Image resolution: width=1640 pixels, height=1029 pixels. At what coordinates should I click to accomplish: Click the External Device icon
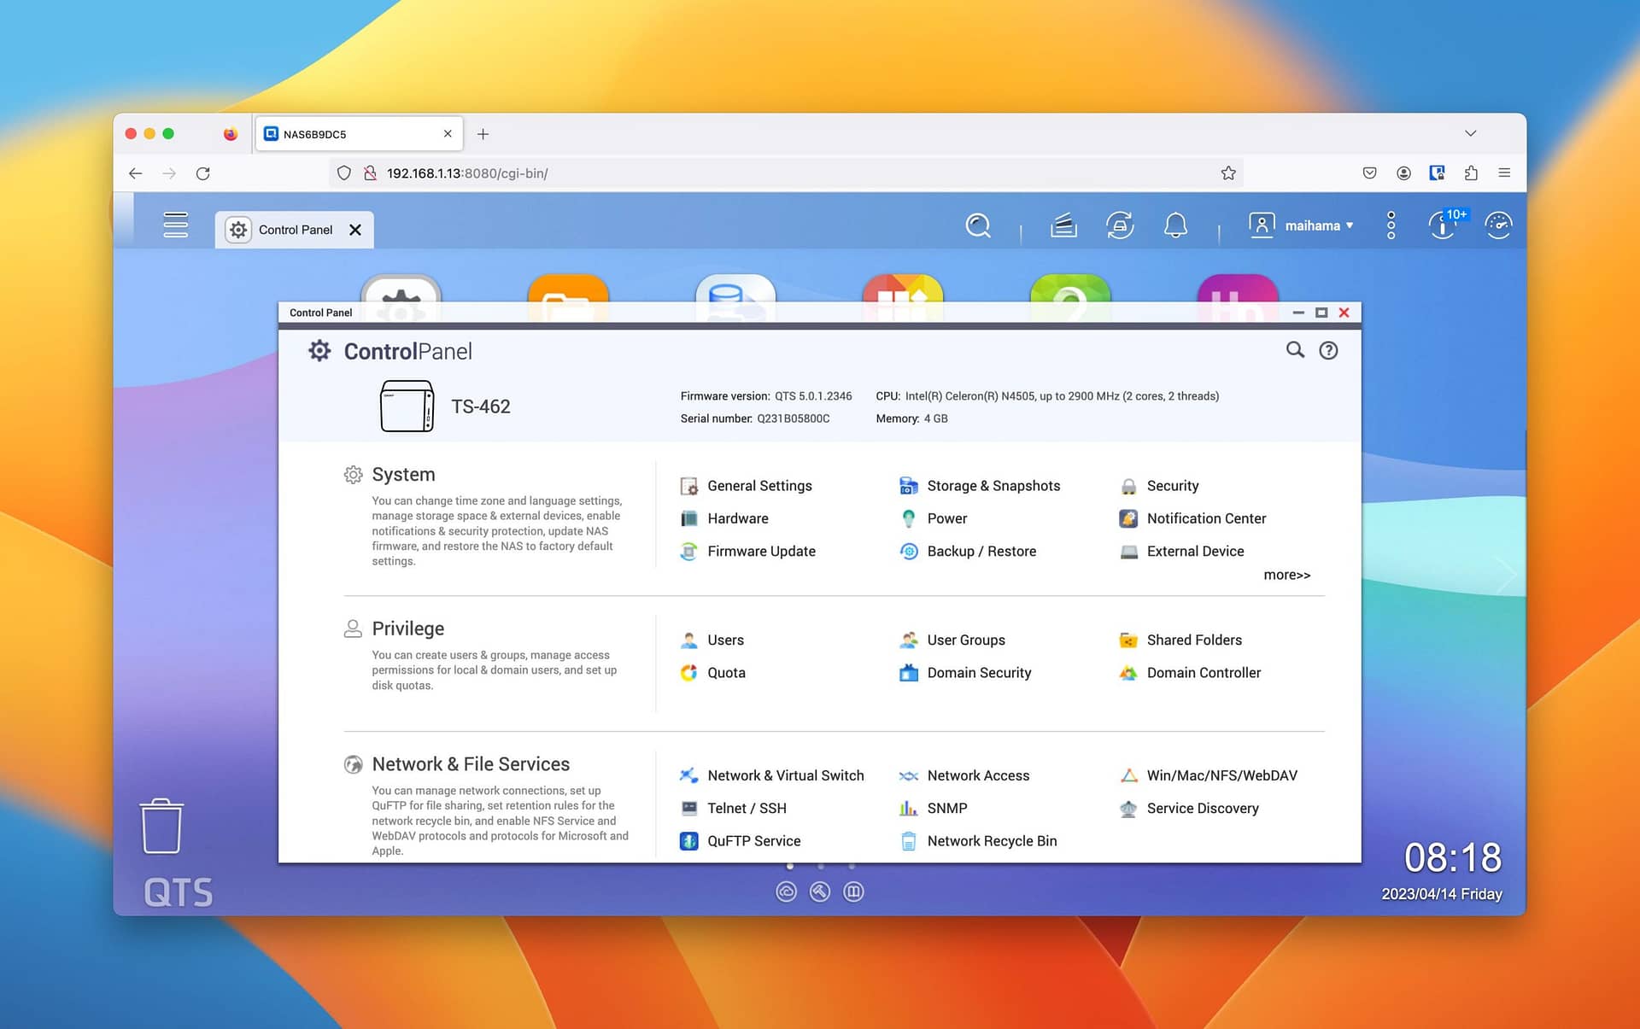pos(1128,552)
